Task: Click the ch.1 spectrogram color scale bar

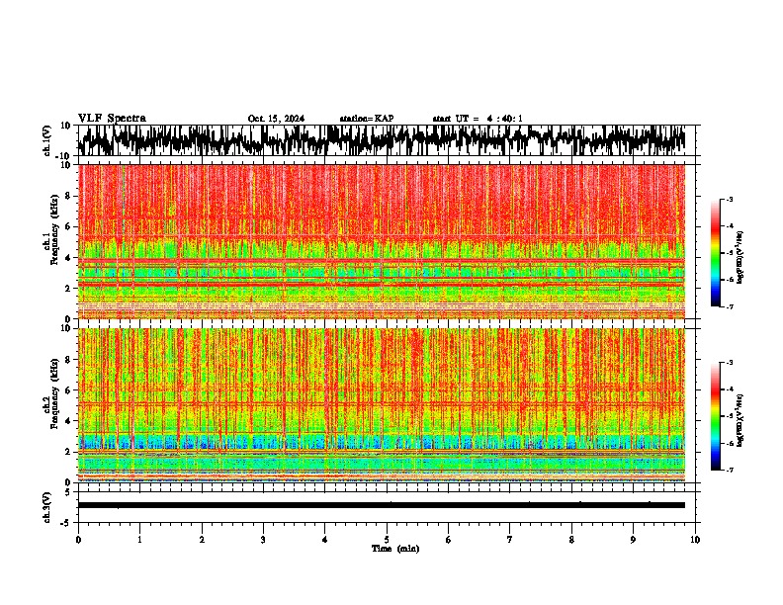Action: pyautogui.click(x=715, y=253)
